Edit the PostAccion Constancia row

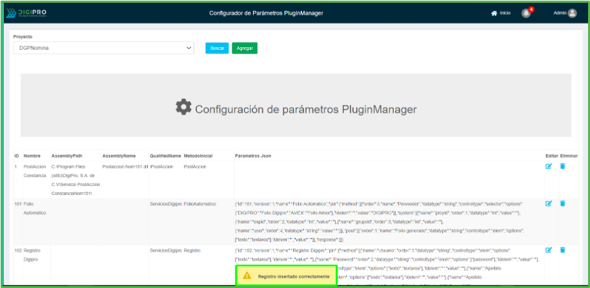point(549,167)
